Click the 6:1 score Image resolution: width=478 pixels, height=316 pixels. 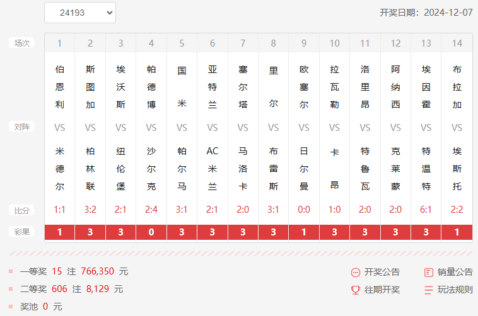[x=426, y=210]
